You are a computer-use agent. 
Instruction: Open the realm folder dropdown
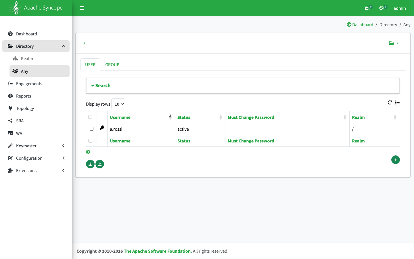coord(394,43)
